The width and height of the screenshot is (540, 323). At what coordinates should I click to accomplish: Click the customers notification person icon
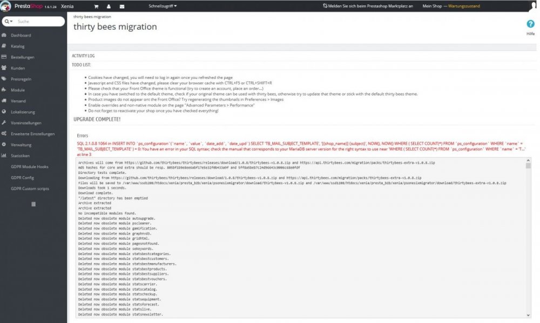click(109, 6)
